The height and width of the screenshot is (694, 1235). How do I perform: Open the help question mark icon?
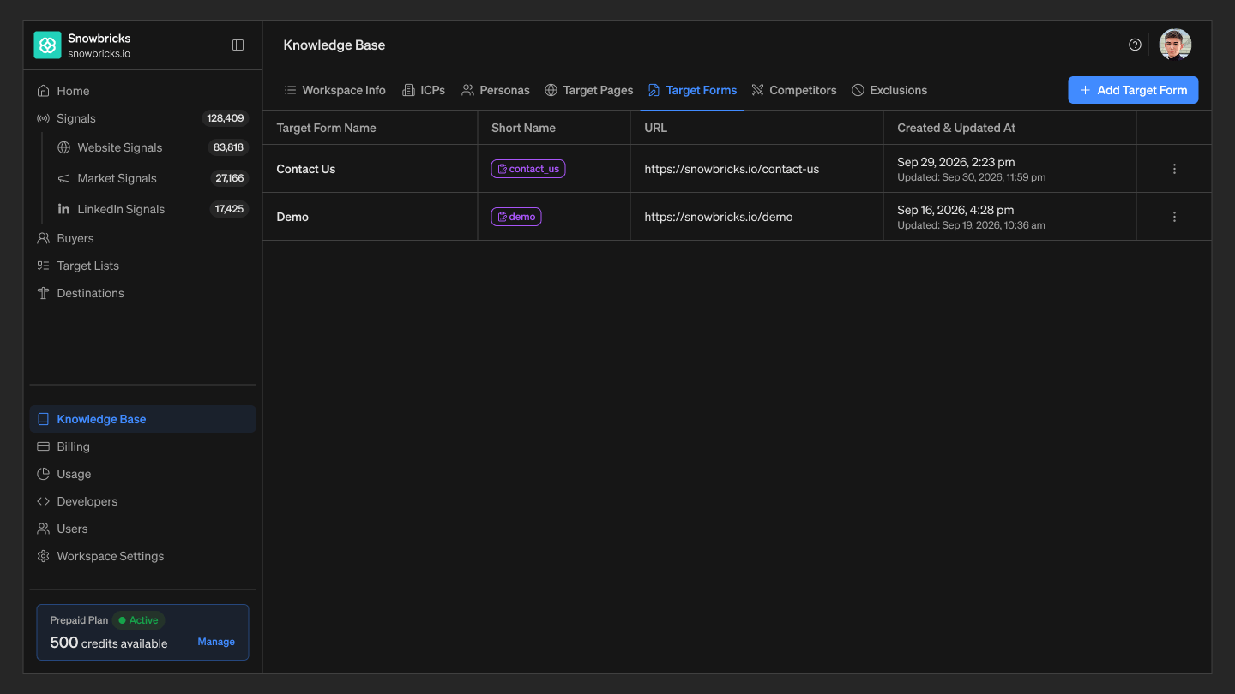coord(1135,45)
